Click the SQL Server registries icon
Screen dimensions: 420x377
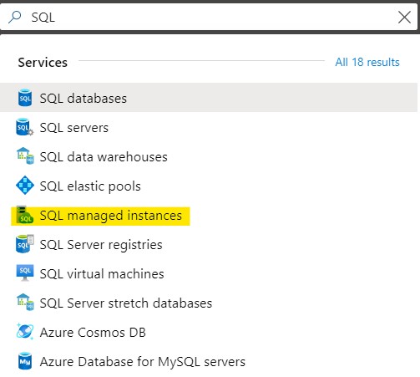point(25,244)
